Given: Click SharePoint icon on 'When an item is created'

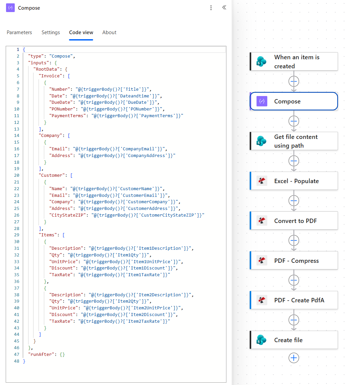Looking at the screenshot, I should point(261,61).
